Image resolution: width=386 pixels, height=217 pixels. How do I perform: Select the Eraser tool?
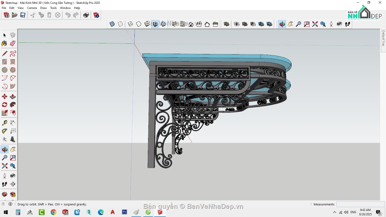tap(13, 43)
